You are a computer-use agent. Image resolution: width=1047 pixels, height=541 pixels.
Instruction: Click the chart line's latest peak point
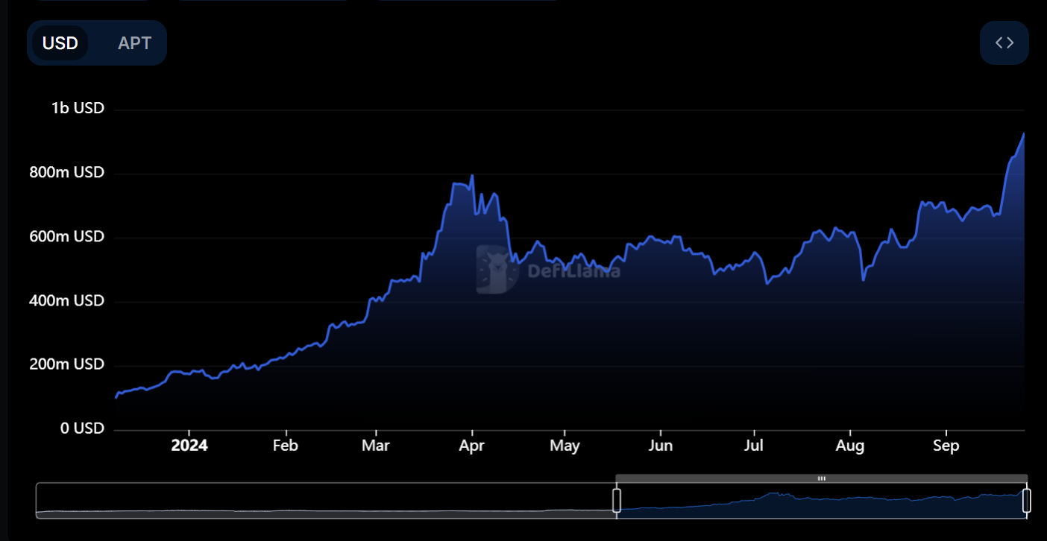pyautogui.click(x=1024, y=134)
